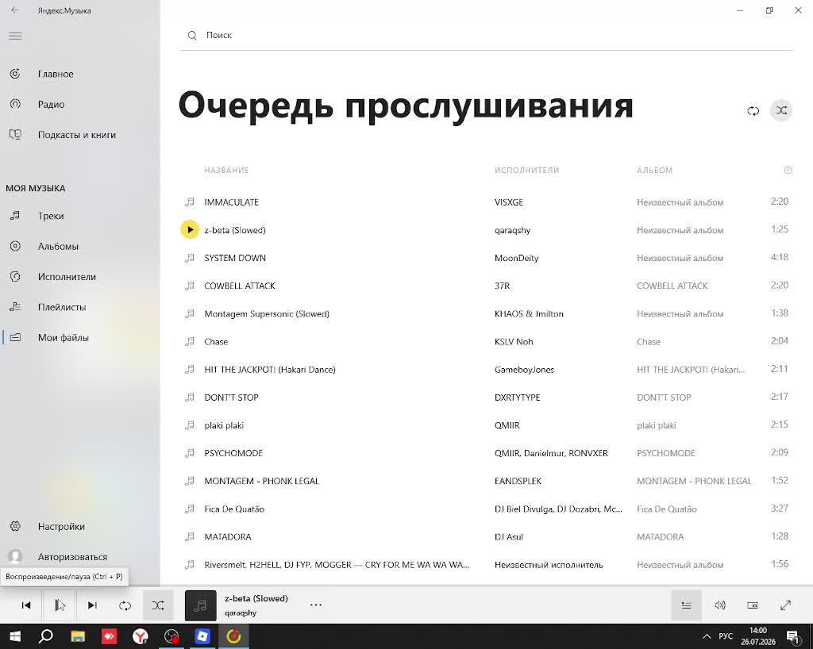Toggle the hamburger navigation menu

[x=15, y=36]
